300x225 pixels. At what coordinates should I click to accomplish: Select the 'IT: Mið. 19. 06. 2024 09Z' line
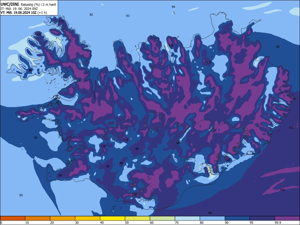(x=19, y=9)
